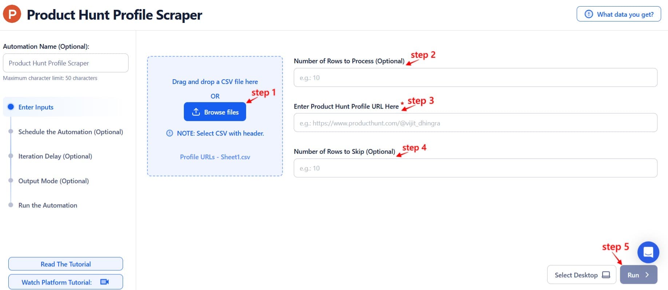Click the Run button

(638, 275)
